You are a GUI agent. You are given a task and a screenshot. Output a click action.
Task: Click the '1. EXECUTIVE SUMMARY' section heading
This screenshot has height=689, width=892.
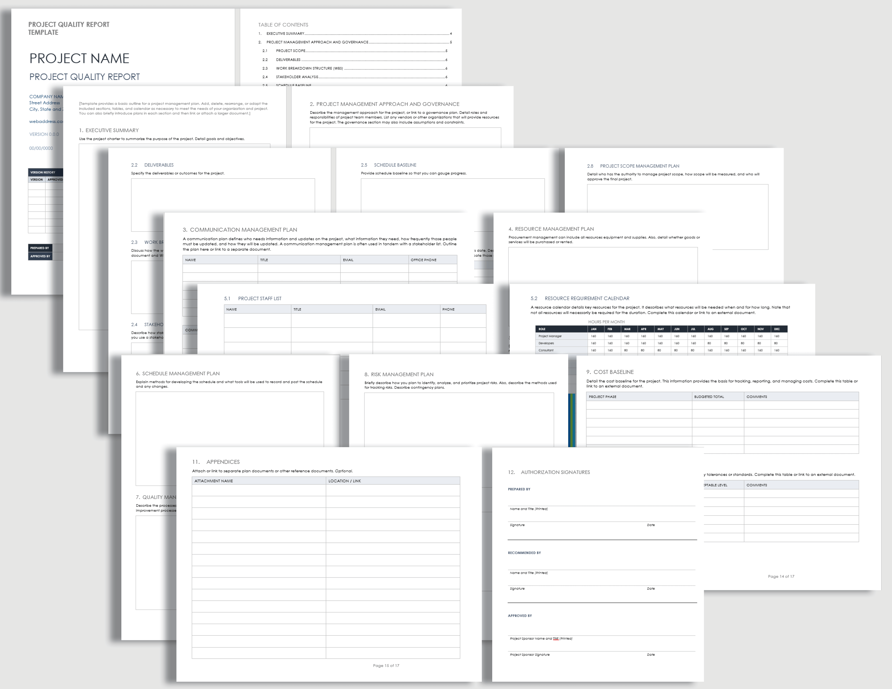[x=109, y=130]
